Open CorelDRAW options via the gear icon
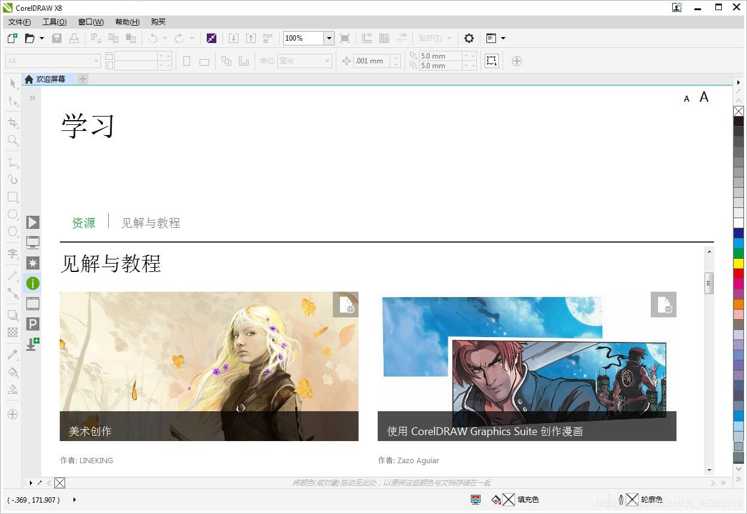 [x=469, y=38]
